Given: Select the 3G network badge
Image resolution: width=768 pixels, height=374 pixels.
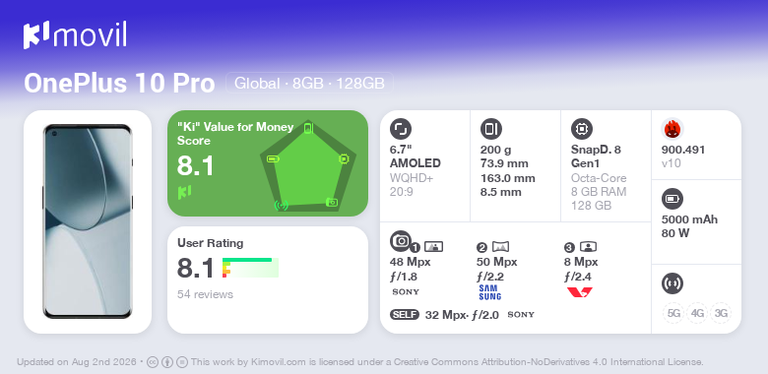Looking at the screenshot, I should [720, 313].
